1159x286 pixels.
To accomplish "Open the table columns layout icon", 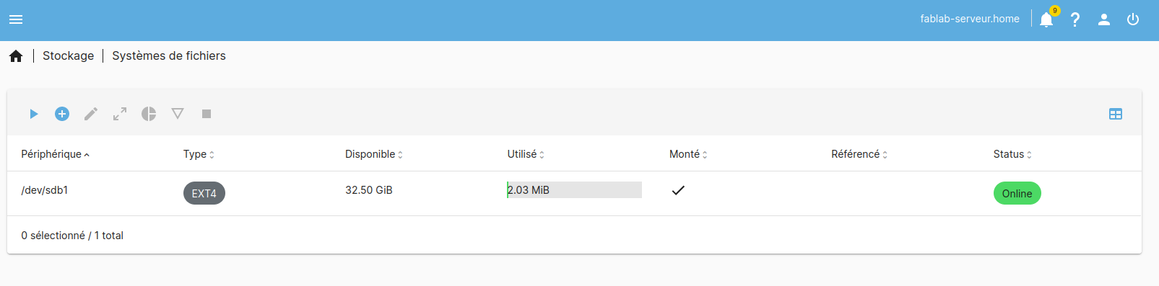I will click(1116, 114).
